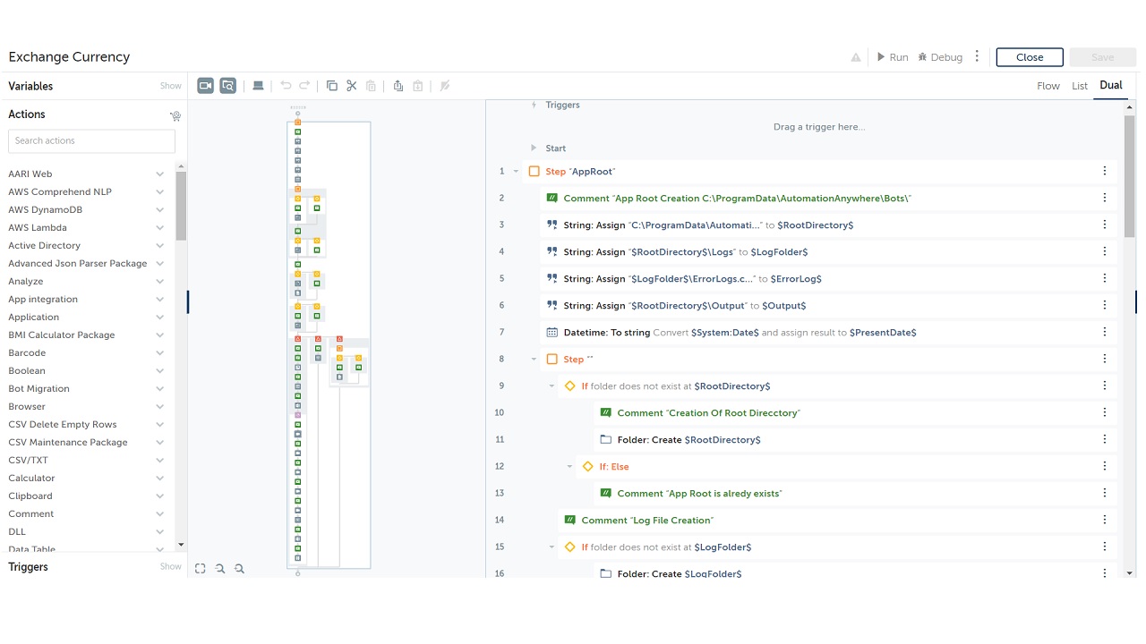Show the Variables panel

click(170, 86)
